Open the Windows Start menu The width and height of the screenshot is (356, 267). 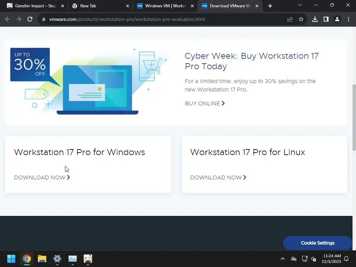pyautogui.click(x=11, y=259)
